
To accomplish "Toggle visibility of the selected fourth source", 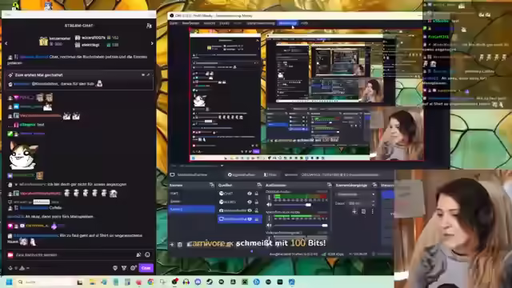I will pos(250,218).
